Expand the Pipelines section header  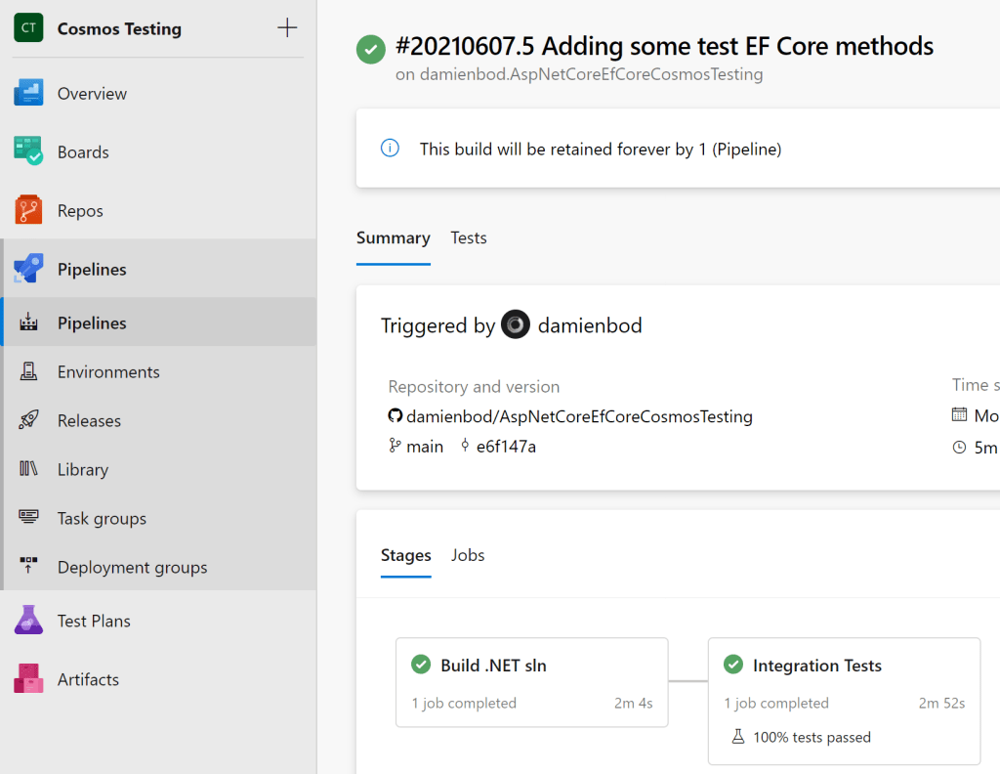point(92,269)
